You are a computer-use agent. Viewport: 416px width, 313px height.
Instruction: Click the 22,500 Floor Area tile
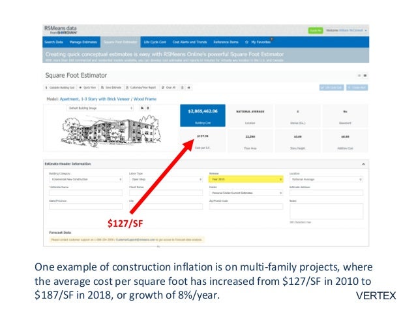(x=250, y=140)
